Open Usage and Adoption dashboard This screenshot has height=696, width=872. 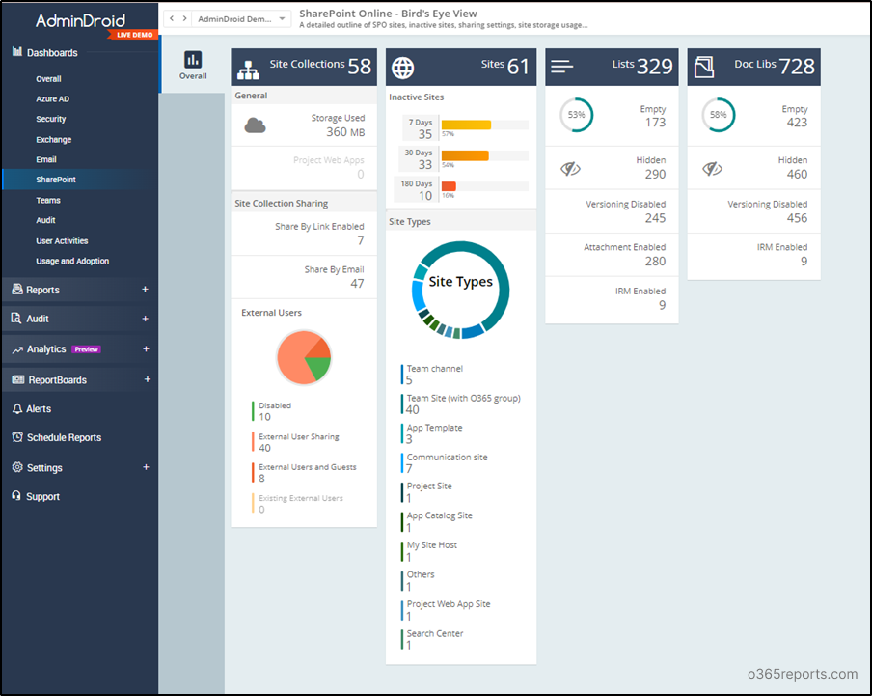[72, 262]
